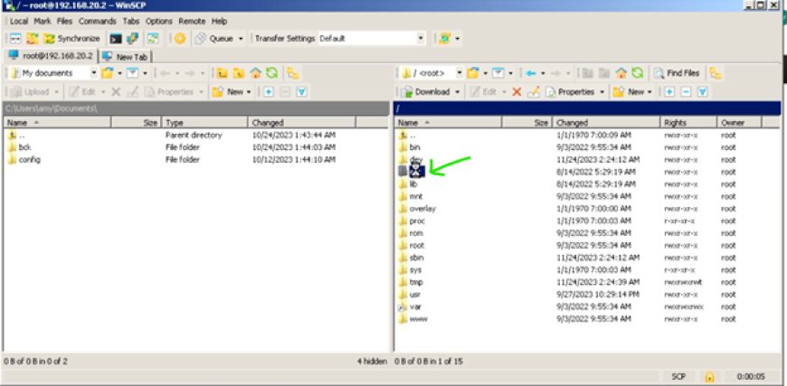Select the overlay remote folder

click(422, 209)
